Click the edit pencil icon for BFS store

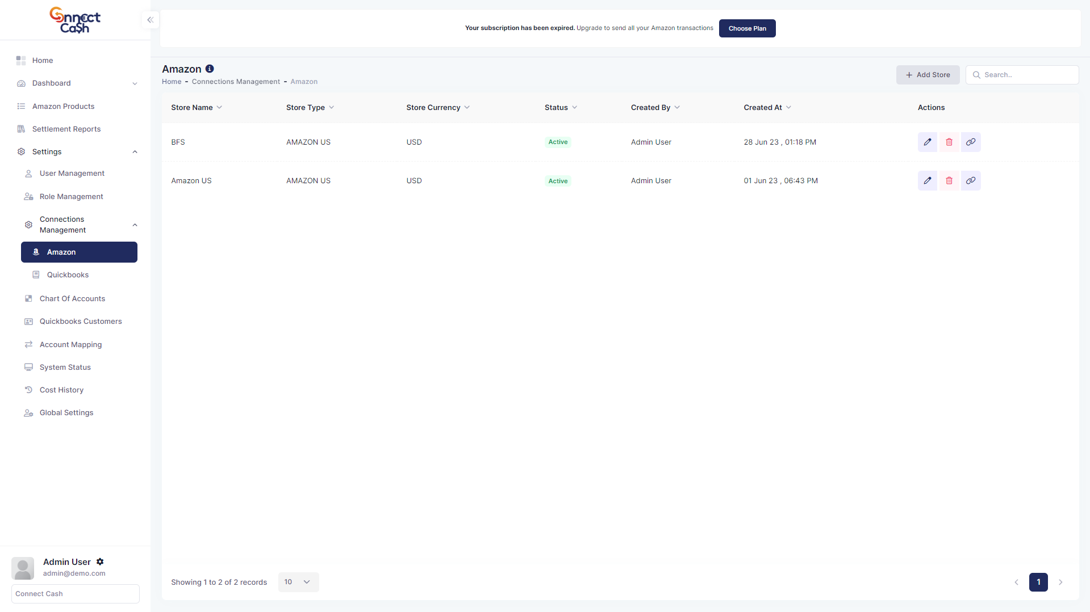[x=927, y=142]
